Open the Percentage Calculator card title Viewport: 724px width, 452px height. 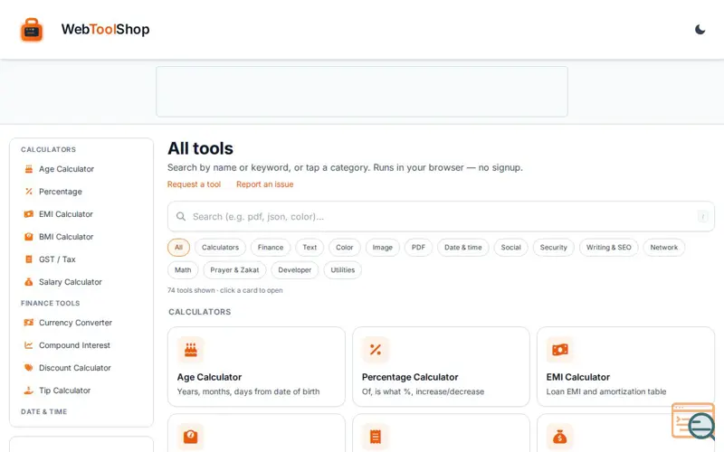tap(410, 377)
